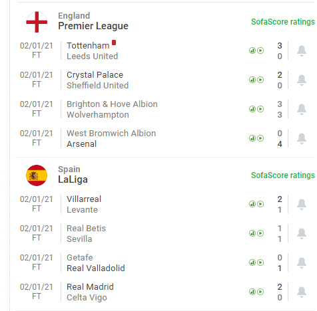Open the LaLiga competition link

coord(73,179)
